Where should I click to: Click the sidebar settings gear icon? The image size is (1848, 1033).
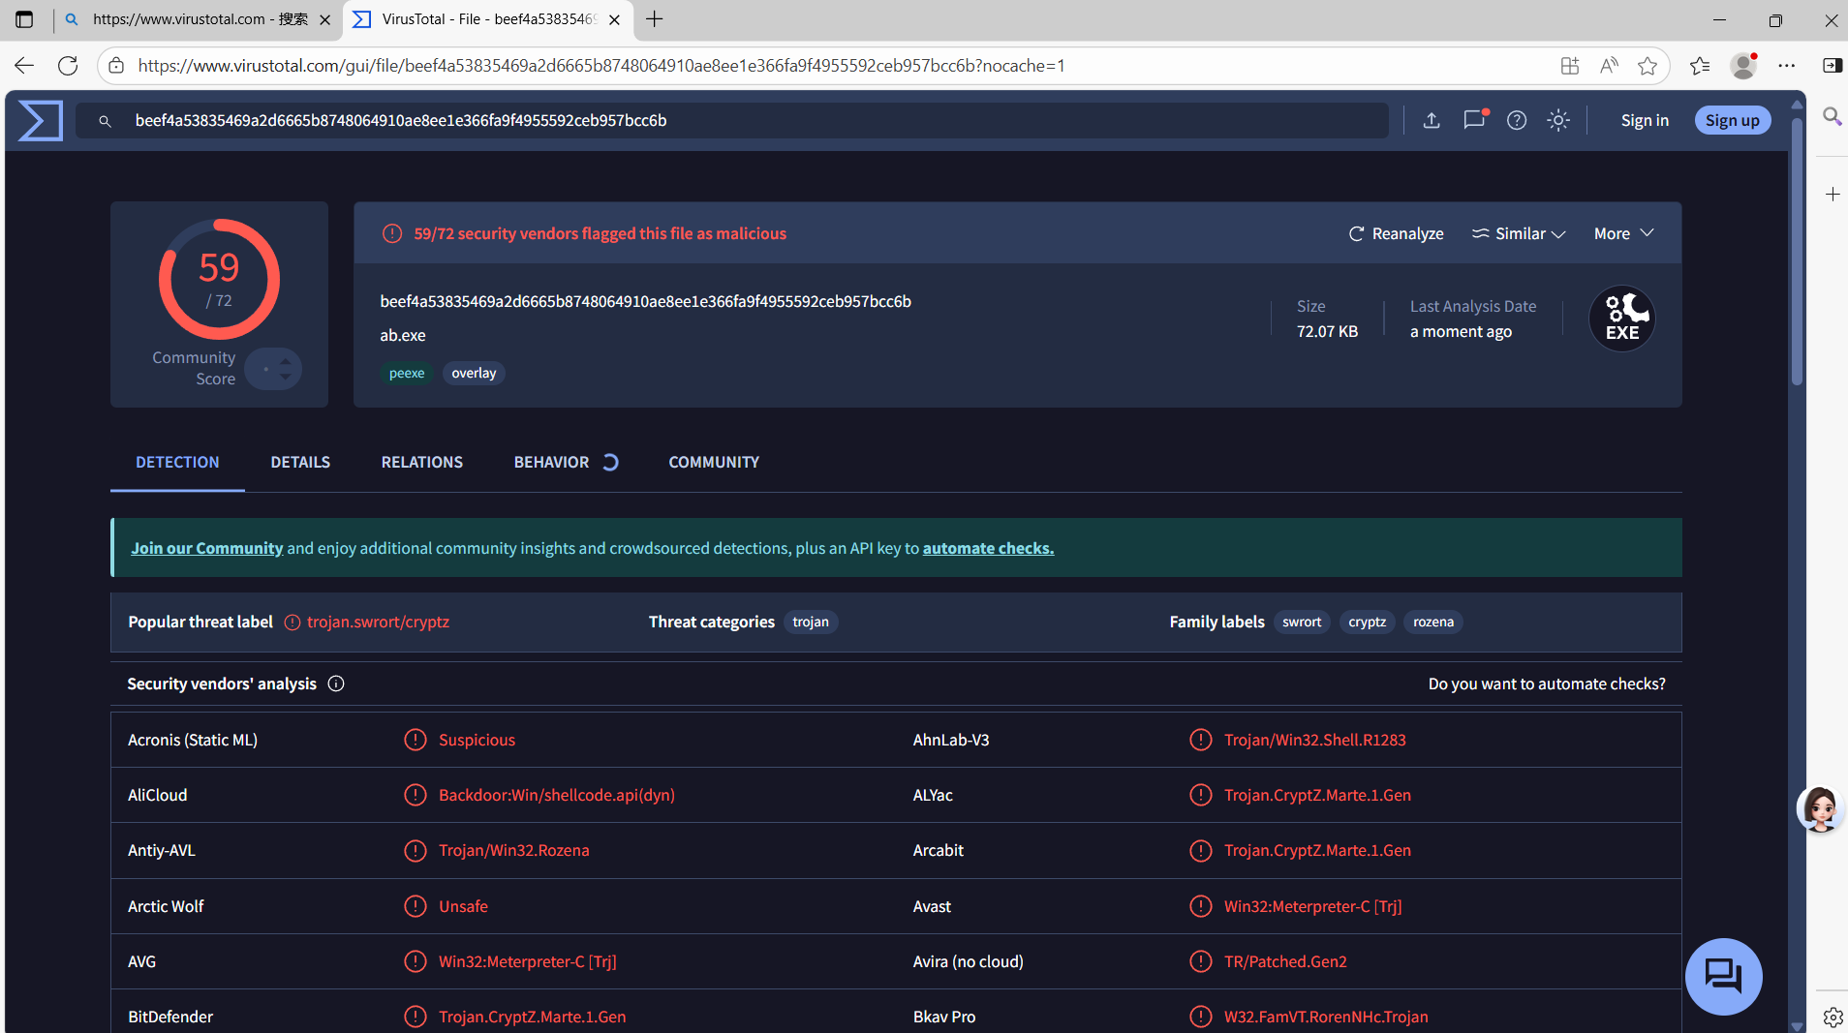(1833, 1017)
